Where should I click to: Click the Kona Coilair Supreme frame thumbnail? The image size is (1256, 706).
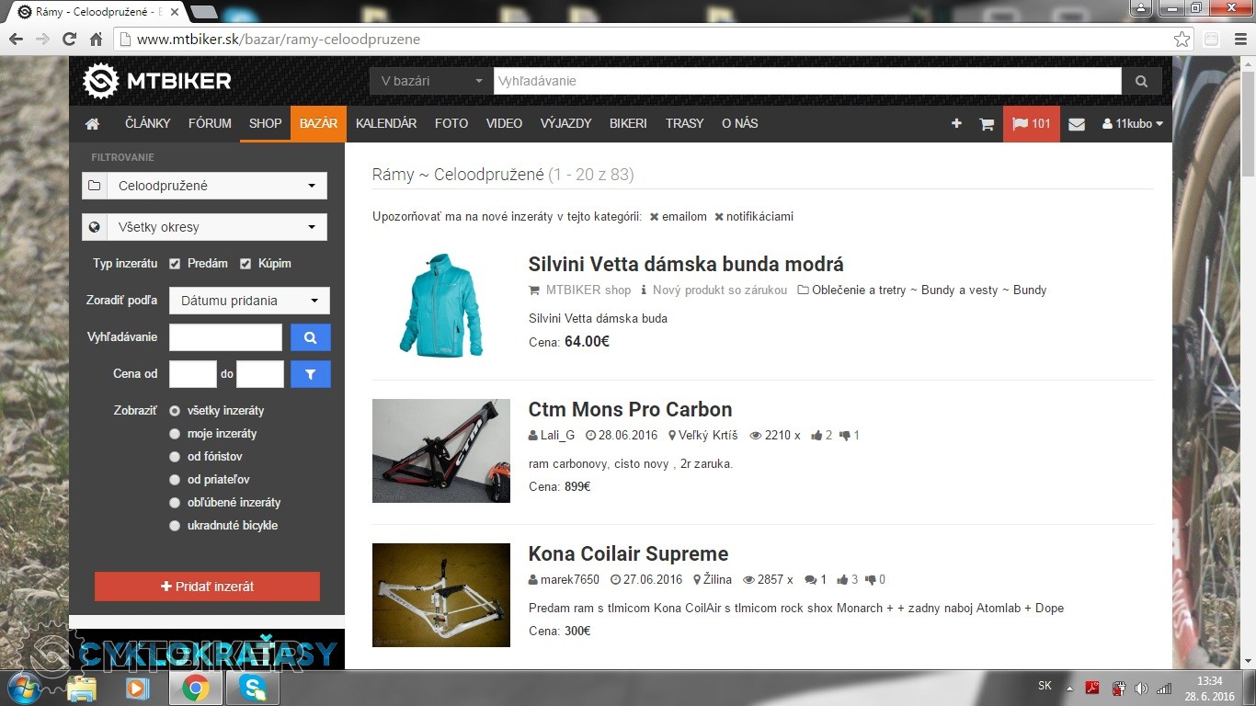click(x=441, y=595)
